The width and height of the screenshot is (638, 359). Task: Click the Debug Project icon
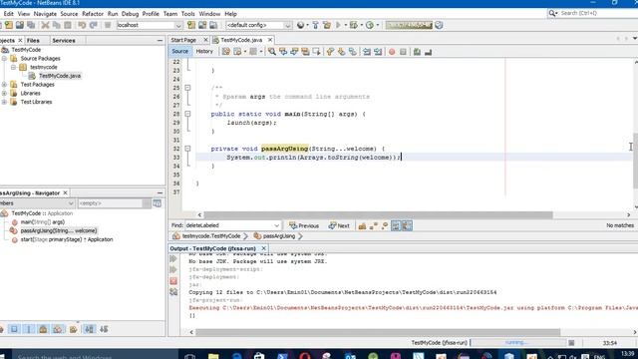[x=354, y=25]
